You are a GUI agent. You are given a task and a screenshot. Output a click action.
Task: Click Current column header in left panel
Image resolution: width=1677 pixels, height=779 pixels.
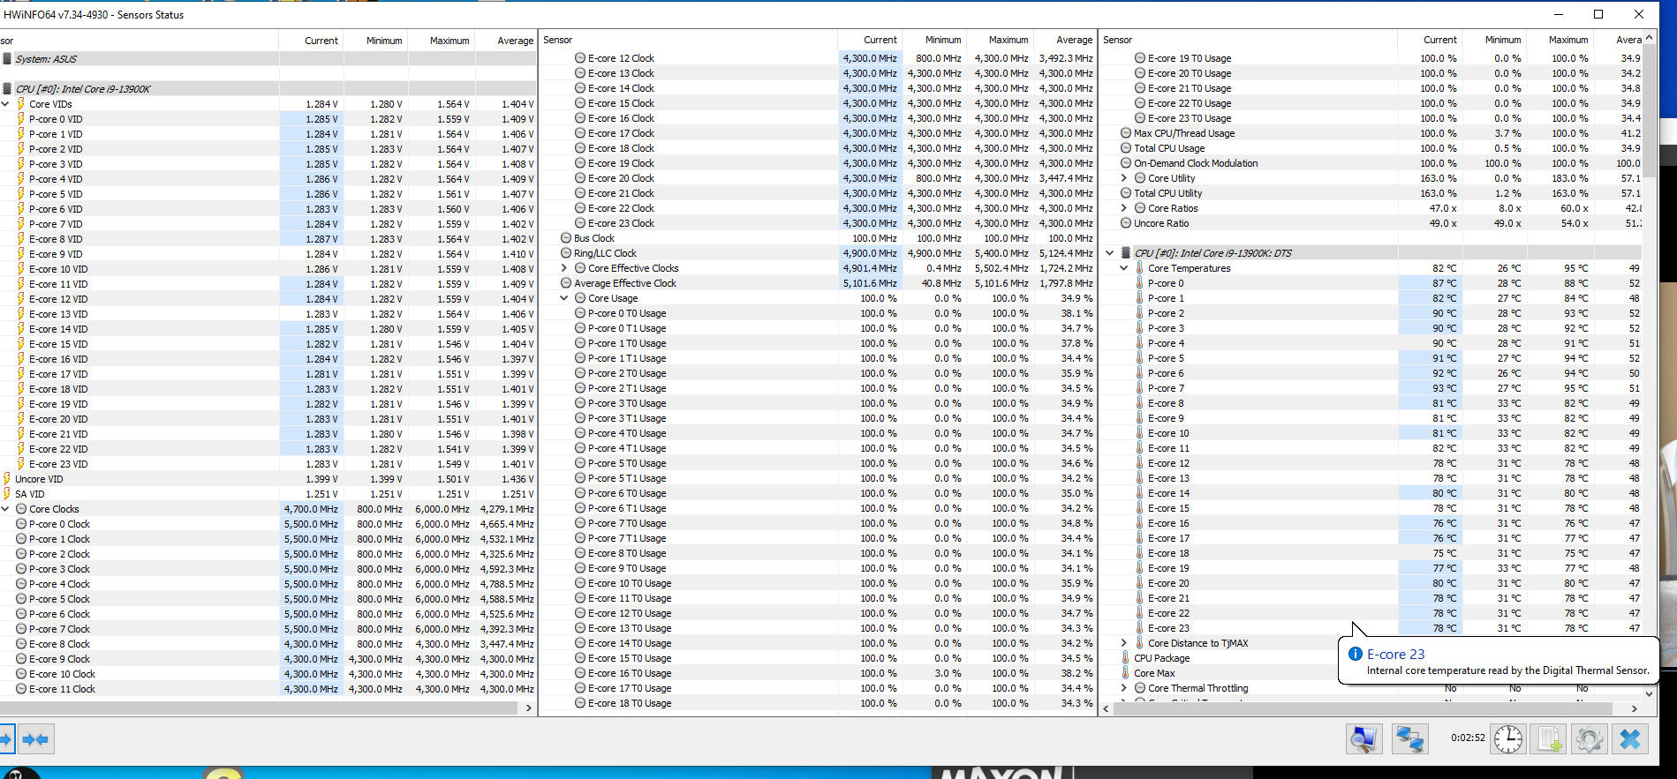tap(311, 41)
